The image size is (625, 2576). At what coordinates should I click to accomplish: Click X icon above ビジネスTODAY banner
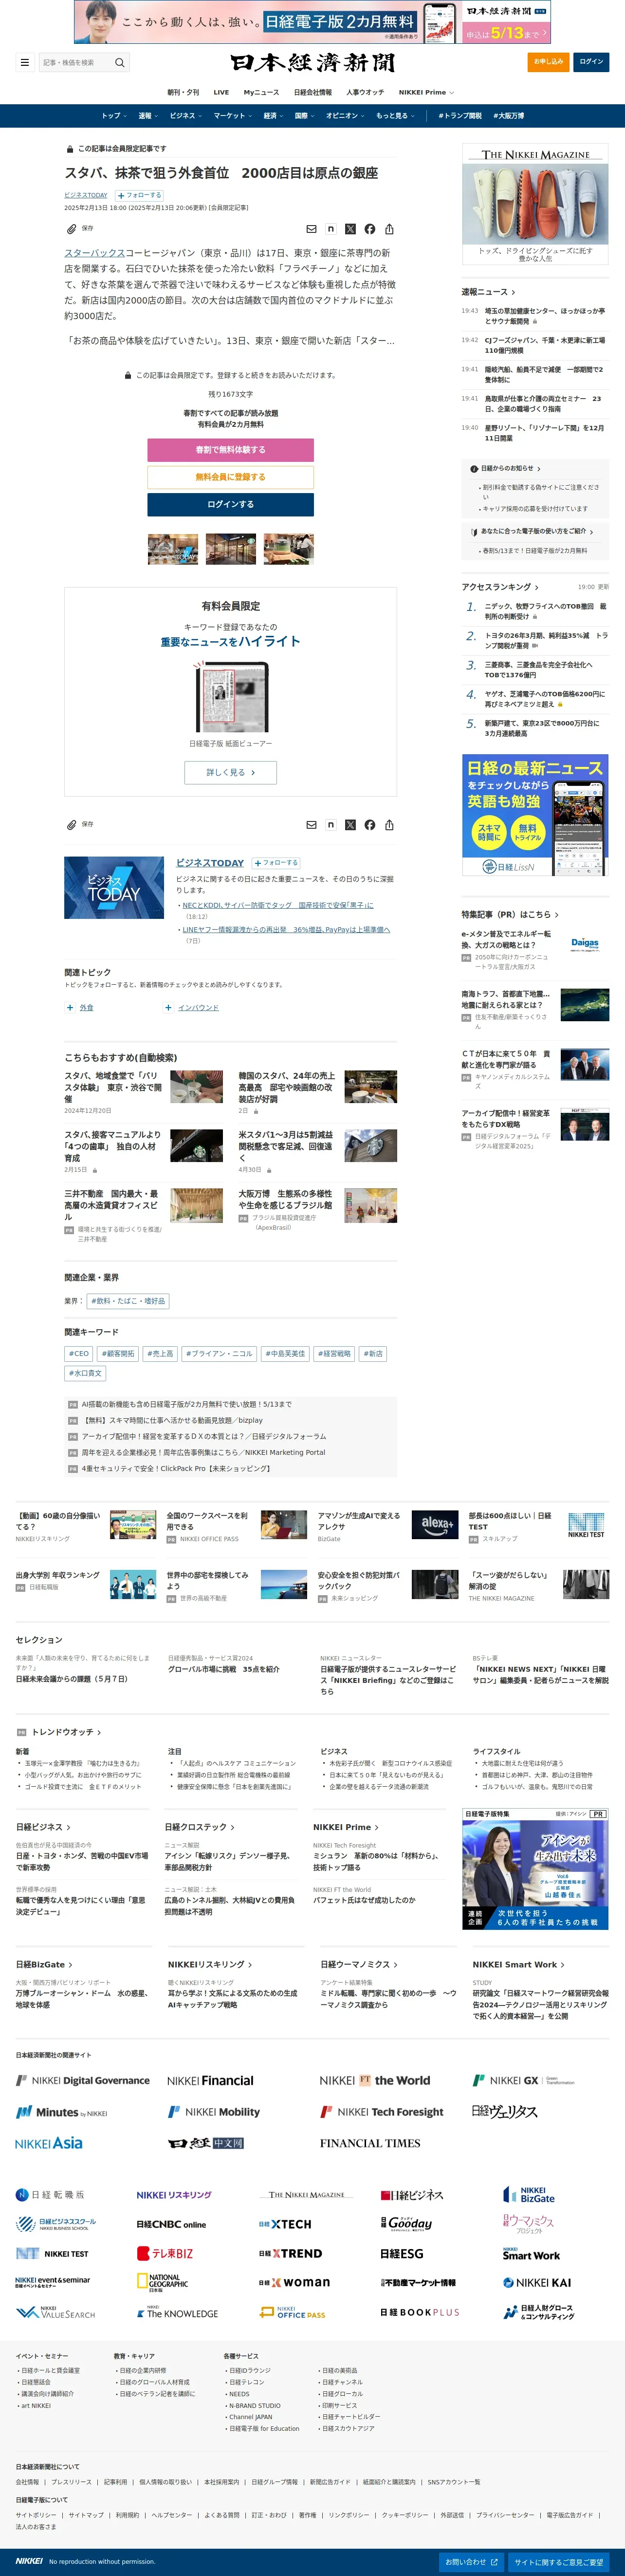(x=350, y=825)
